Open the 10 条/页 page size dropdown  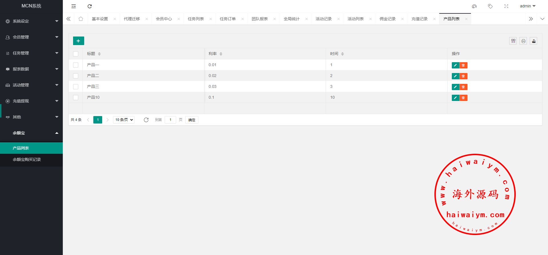pos(124,120)
